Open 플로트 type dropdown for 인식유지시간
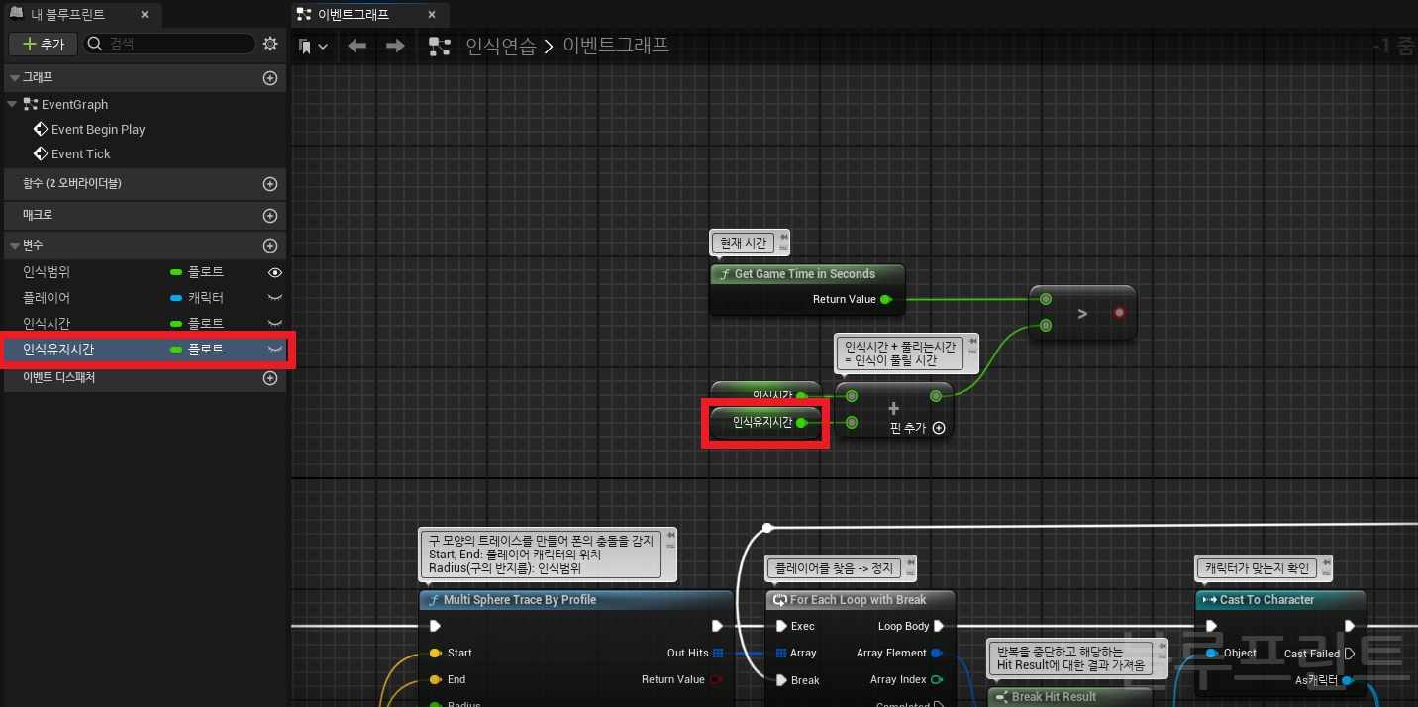This screenshot has width=1418, height=707. (197, 349)
